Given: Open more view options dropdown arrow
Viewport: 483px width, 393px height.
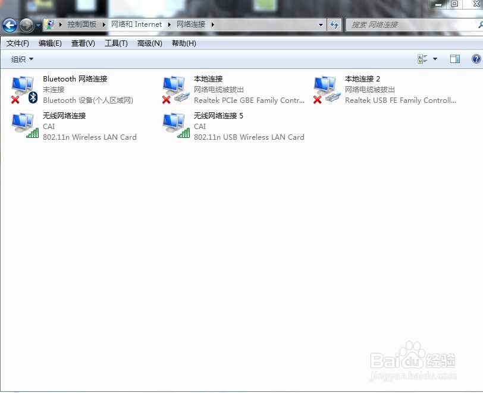Looking at the screenshot, I should [435, 59].
